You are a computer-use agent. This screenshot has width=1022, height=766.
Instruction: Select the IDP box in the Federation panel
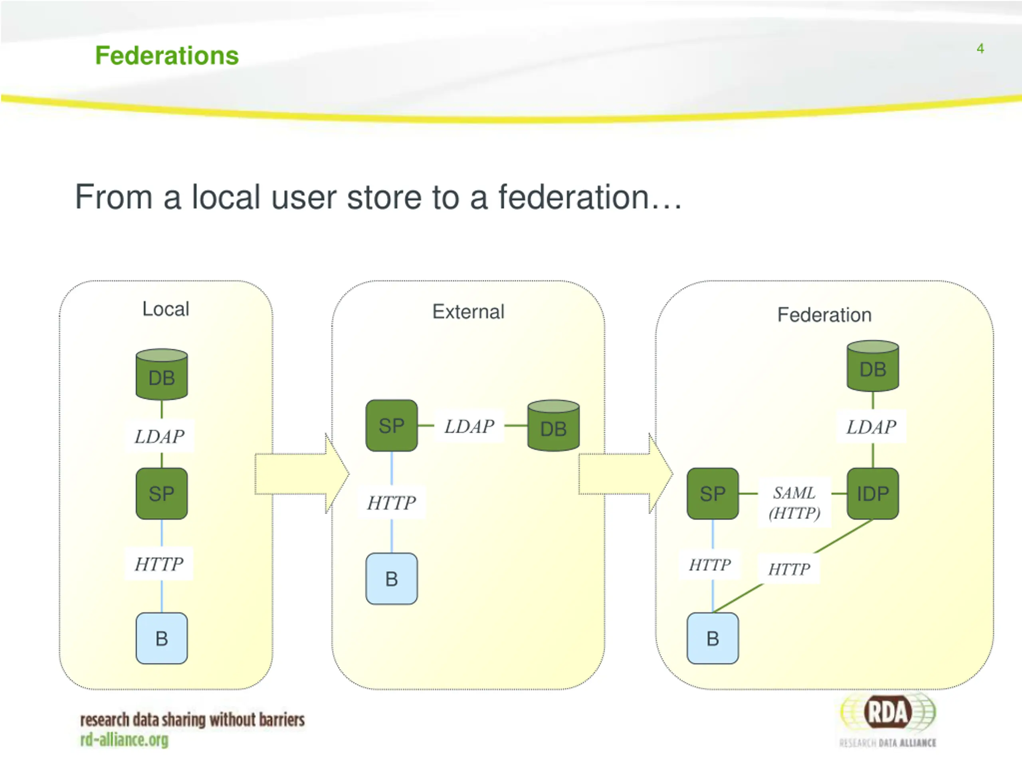(x=873, y=494)
